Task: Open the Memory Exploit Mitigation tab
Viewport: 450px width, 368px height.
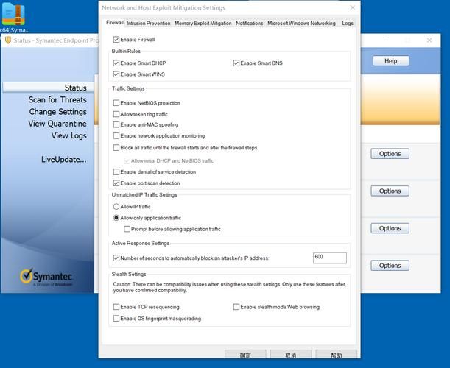Action: [x=203, y=24]
